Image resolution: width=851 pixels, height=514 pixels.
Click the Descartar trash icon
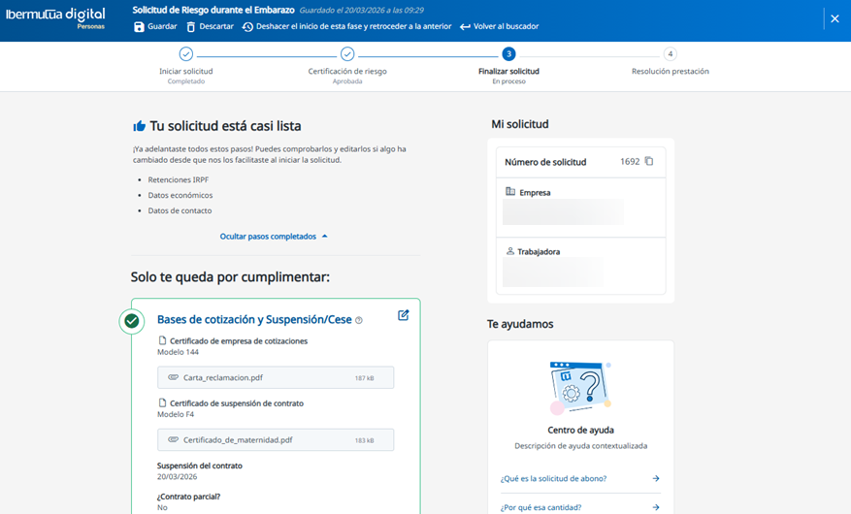191,27
